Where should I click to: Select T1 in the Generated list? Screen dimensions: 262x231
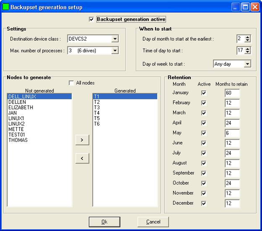point(125,97)
